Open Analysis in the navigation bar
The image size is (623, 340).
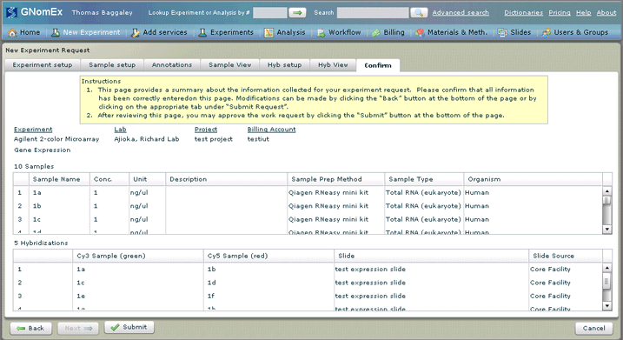(285, 32)
